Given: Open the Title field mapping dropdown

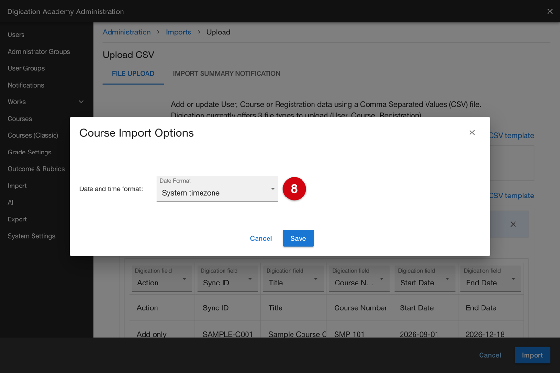Looking at the screenshot, I should pyautogui.click(x=293, y=278).
